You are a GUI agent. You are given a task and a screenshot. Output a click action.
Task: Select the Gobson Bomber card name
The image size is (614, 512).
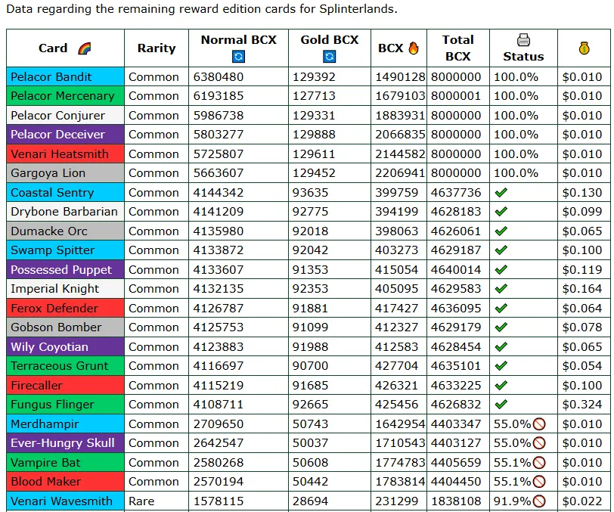pyautogui.click(x=56, y=327)
